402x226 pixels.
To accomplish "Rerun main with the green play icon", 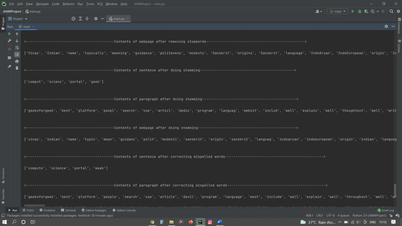I will (x=10, y=34).
